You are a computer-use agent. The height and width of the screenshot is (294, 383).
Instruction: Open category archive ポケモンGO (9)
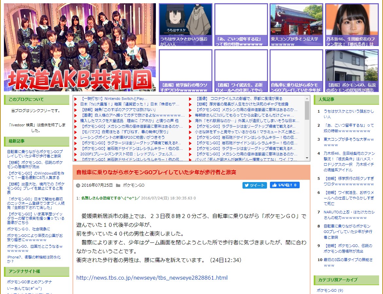click(330, 290)
